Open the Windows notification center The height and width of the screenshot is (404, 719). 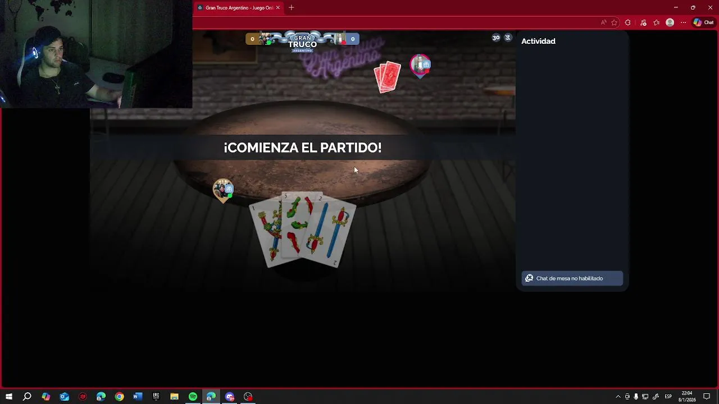(707, 397)
